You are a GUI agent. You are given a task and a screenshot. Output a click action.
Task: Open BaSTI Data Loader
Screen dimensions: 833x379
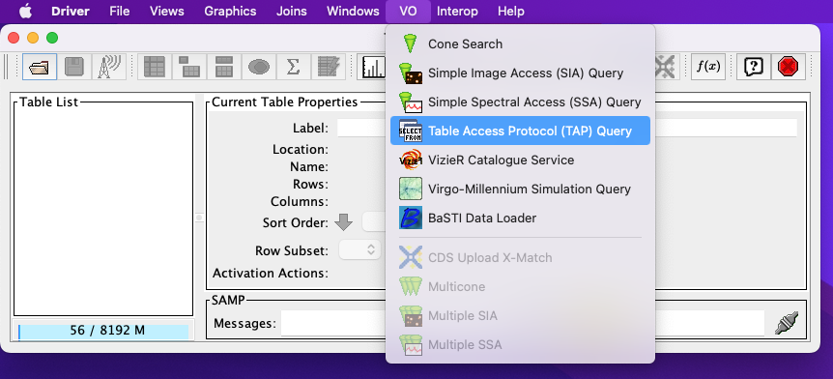(520, 218)
